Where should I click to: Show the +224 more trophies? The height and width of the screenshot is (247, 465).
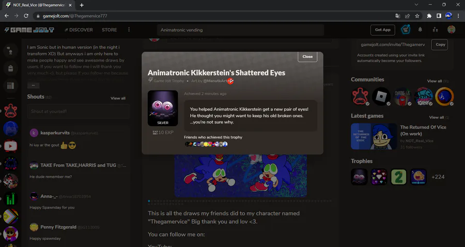click(x=438, y=177)
